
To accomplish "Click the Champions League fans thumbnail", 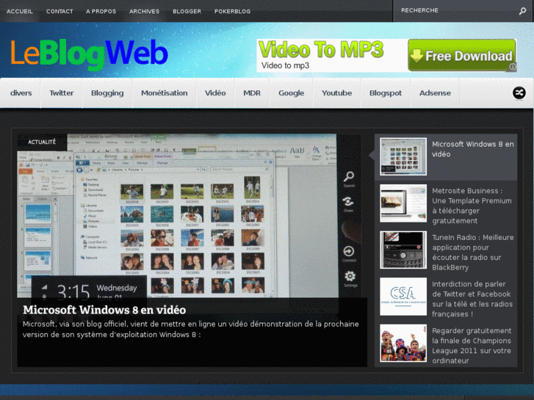I will [x=403, y=343].
